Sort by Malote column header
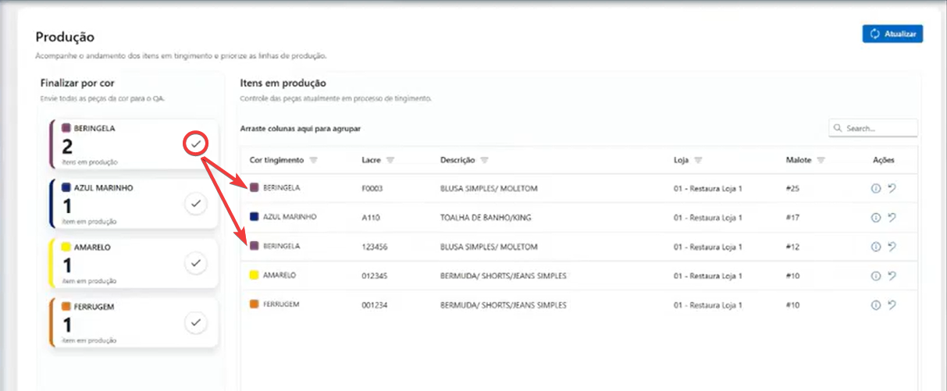Viewport: 947px width, 391px height. pyautogui.click(x=799, y=160)
